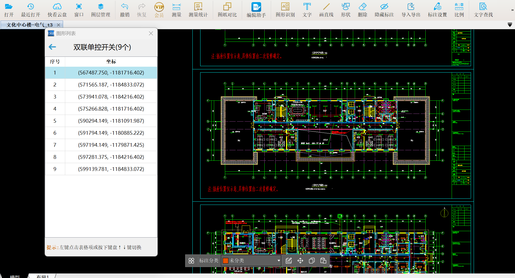Click the grid icon beside 标注分类
Image resolution: width=515 pixels, height=278 pixels.
(x=191, y=261)
